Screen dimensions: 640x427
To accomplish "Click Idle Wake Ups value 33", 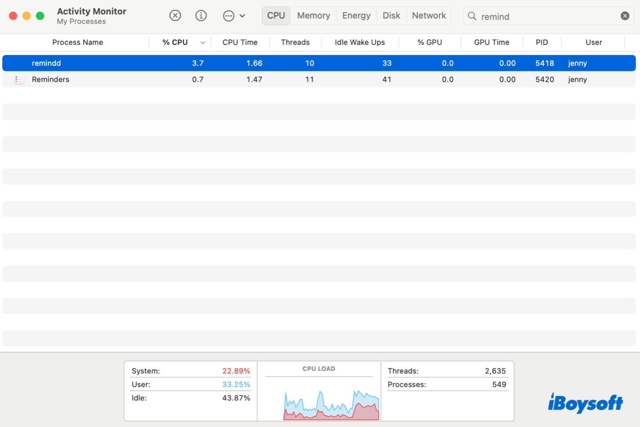I will click(387, 63).
